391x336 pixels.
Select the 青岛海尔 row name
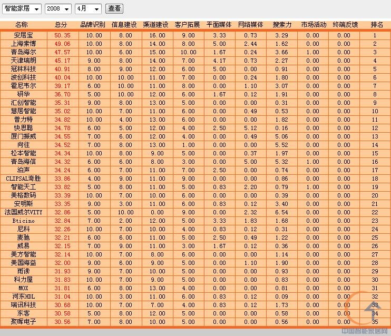point(23,52)
